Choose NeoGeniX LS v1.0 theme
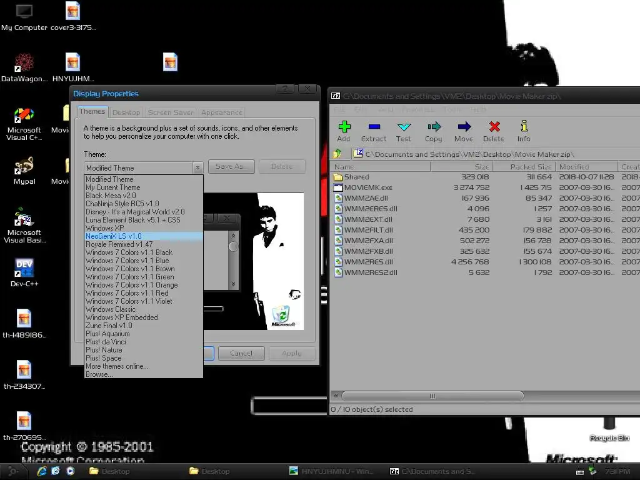The image size is (640, 480). pos(144,236)
